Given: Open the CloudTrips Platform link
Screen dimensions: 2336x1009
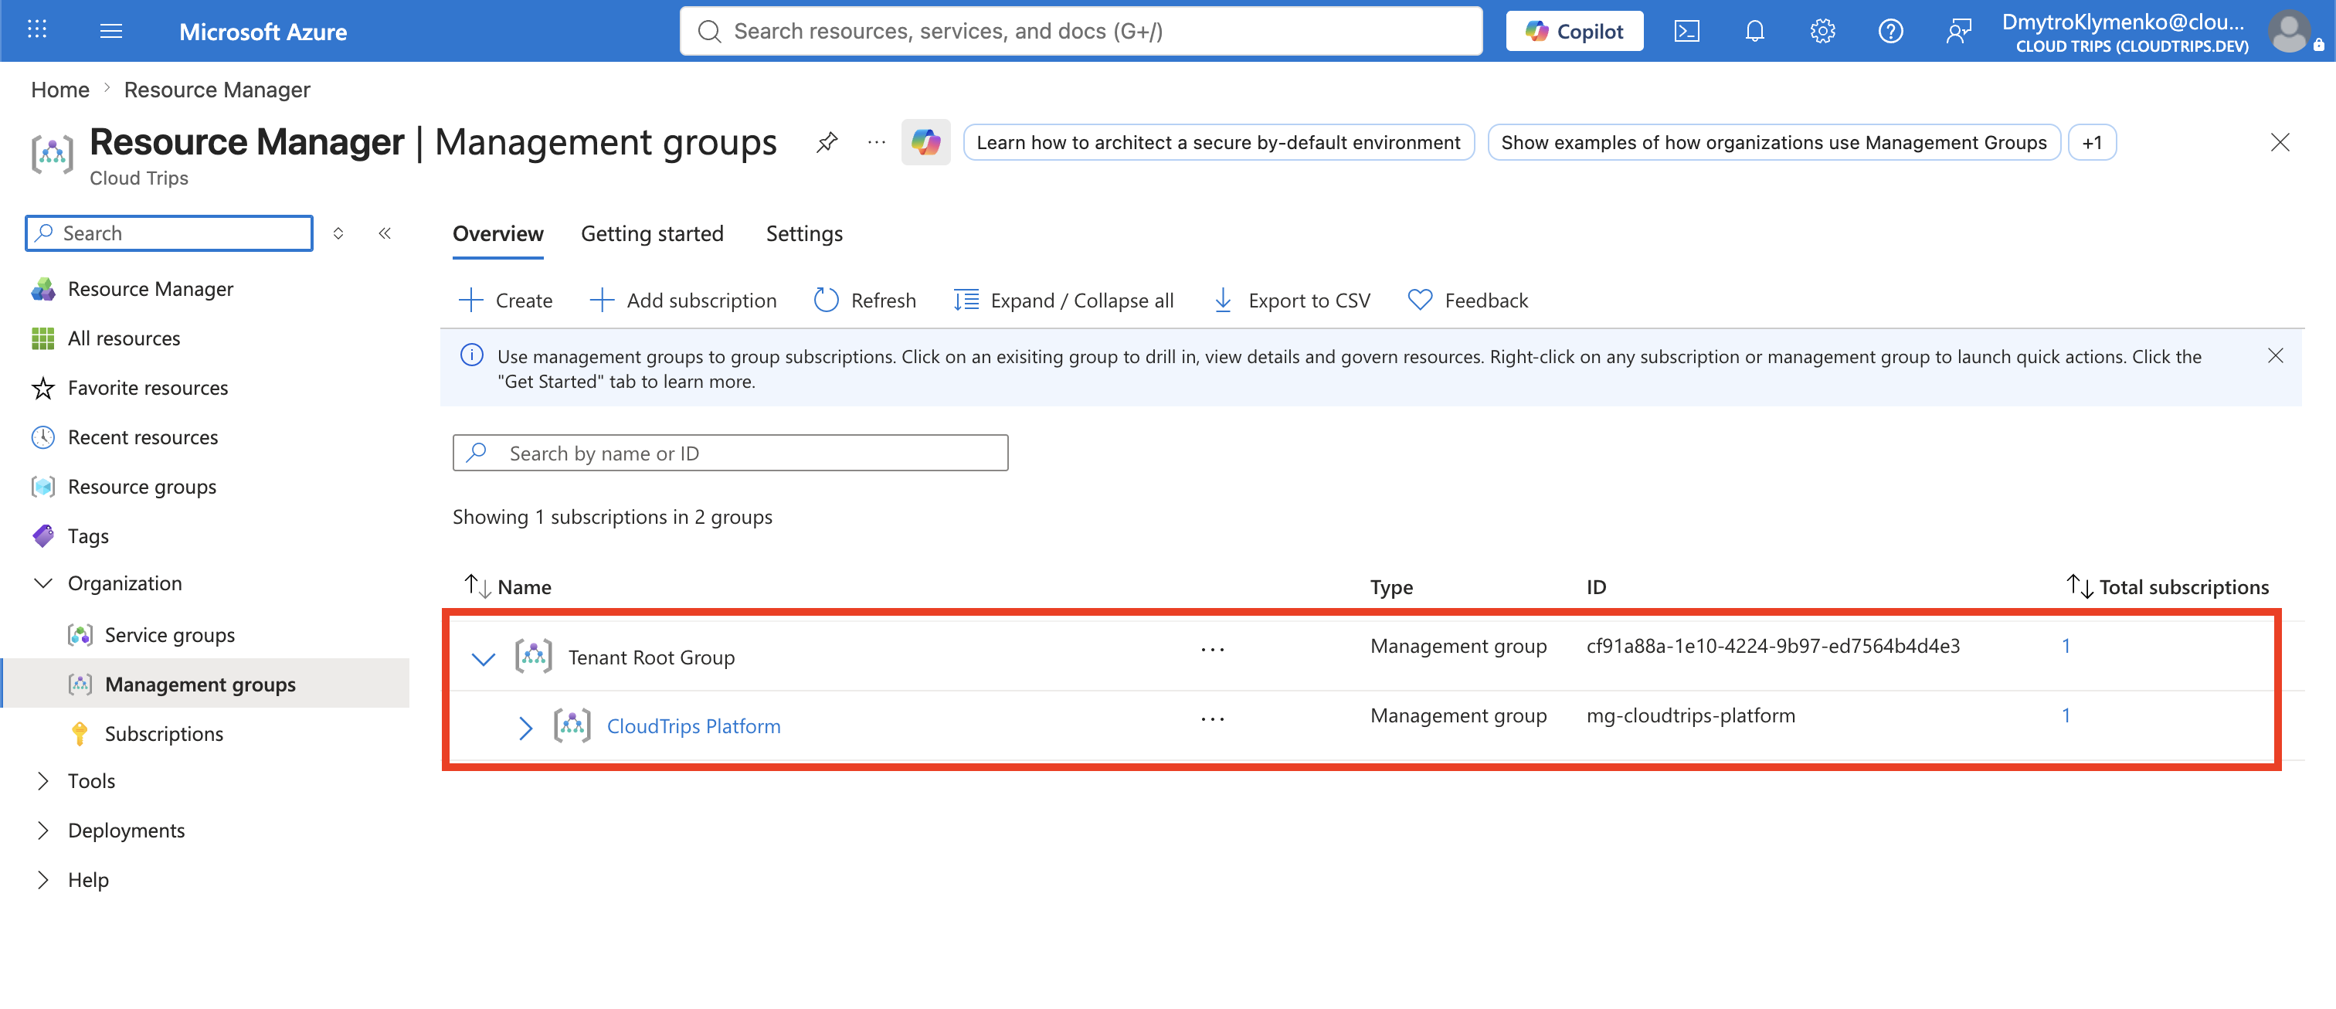Looking at the screenshot, I should [694, 726].
